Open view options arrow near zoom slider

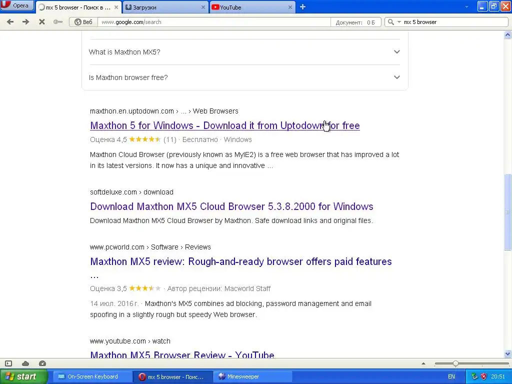pos(423,363)
